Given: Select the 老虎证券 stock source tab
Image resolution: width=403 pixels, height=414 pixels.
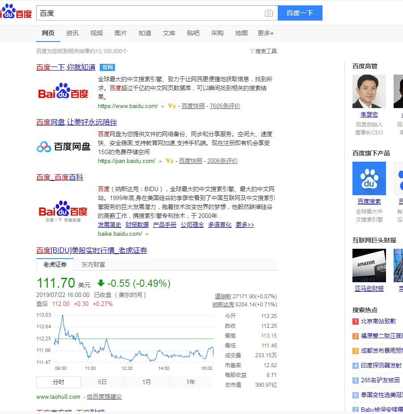Looking at the screenshot, I should (x=55, y=264).
